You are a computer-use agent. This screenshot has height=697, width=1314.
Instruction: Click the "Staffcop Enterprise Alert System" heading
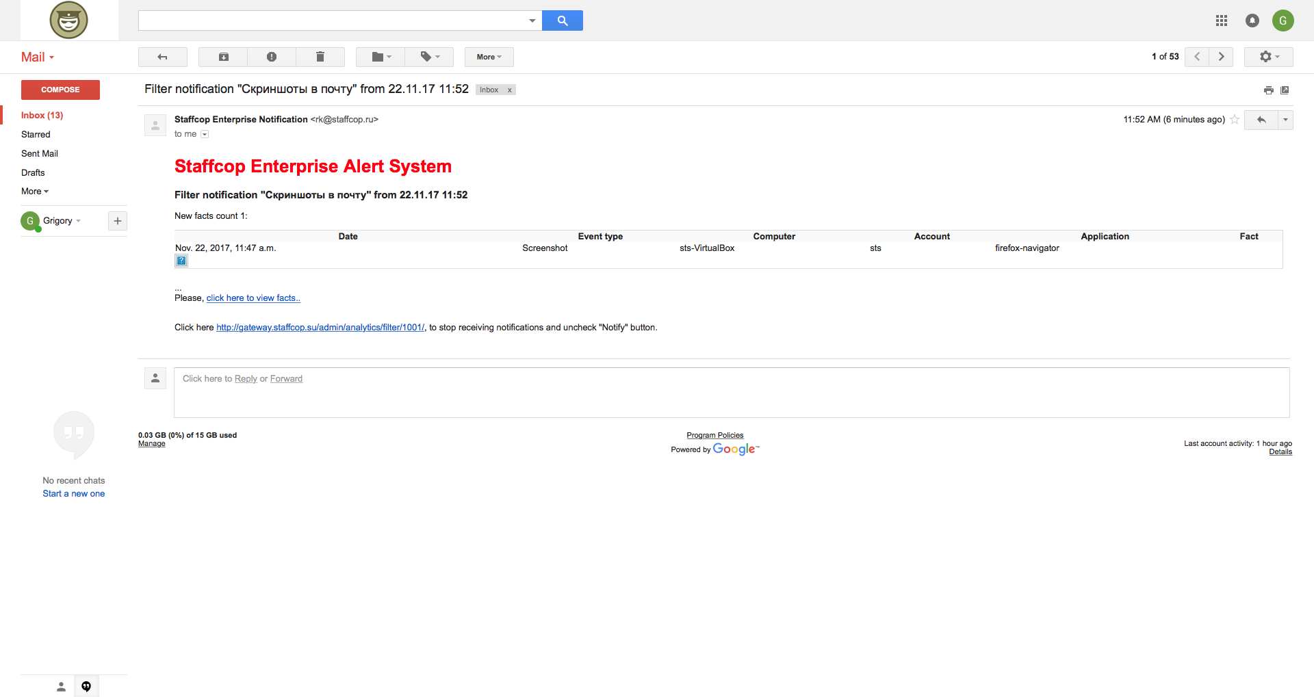pos(313,166)
